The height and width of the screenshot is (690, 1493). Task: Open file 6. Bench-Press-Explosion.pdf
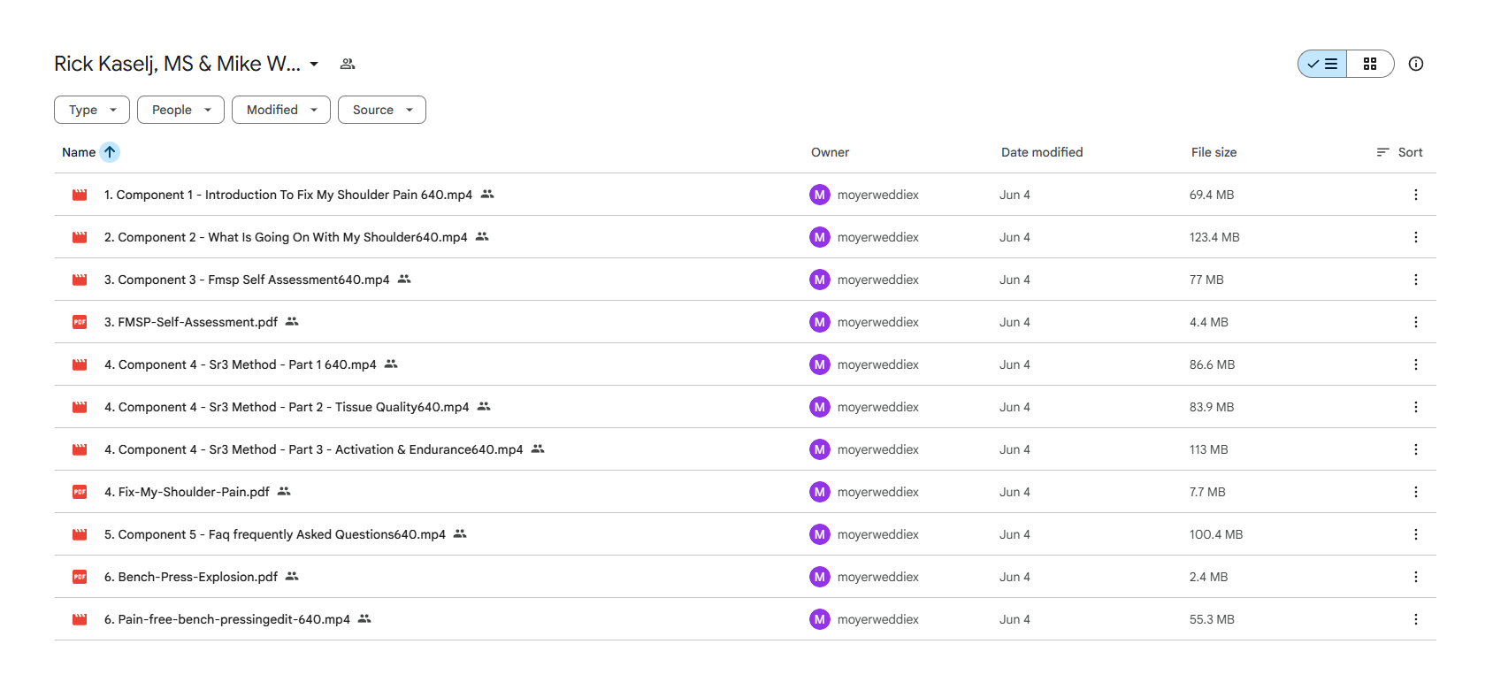click(x=191, y=577)
